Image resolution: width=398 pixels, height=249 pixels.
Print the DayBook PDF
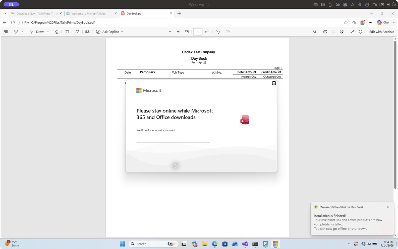tap(325, 32)
